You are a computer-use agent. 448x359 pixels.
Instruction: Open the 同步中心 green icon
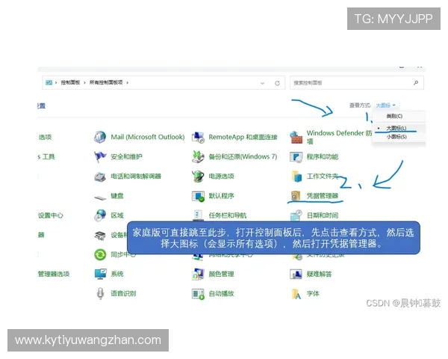(100, 254)
